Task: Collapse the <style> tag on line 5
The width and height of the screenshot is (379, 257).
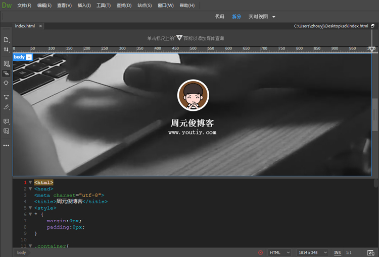Action: (x=30, y=208)
